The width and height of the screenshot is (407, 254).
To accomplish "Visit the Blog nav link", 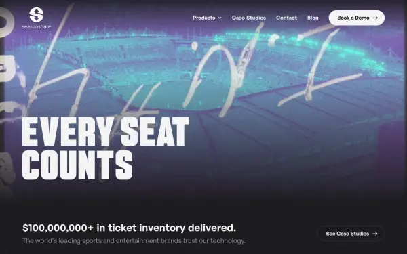I will point(313,18).
